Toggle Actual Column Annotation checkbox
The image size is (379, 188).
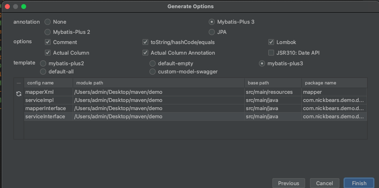click(145, 53)
